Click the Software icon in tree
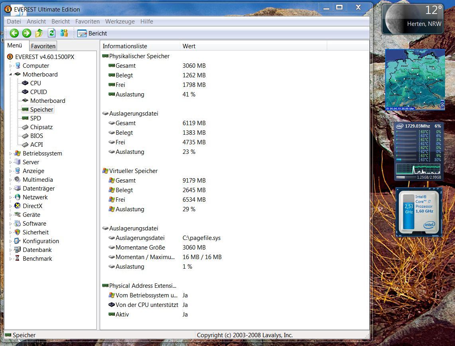The image size is (455, 346). pos(18,223)
